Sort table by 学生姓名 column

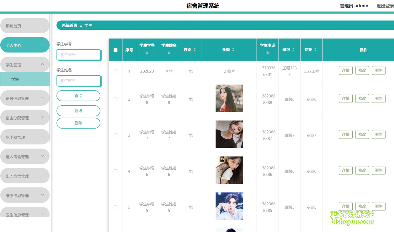click(x=169, y=53)
